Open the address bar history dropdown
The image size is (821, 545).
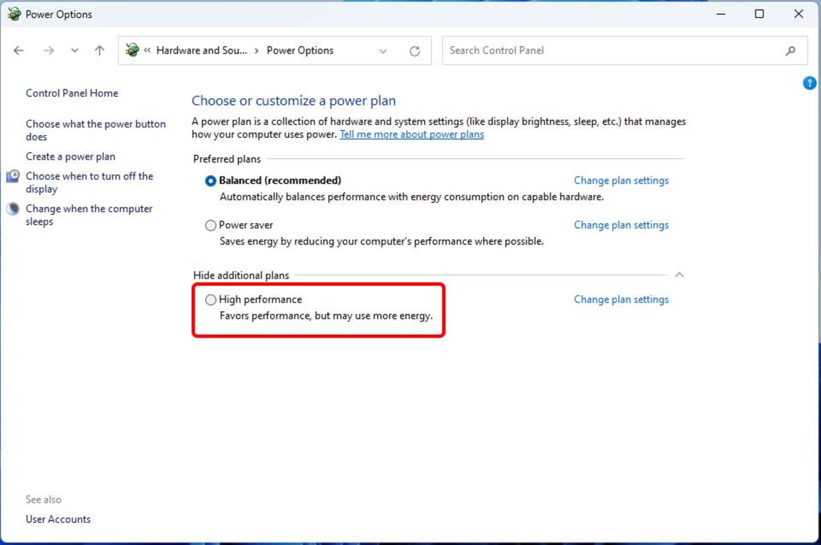383,51
